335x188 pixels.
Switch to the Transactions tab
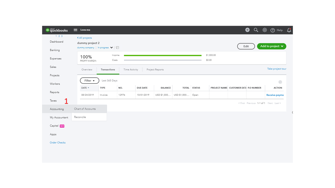[108, 70]
